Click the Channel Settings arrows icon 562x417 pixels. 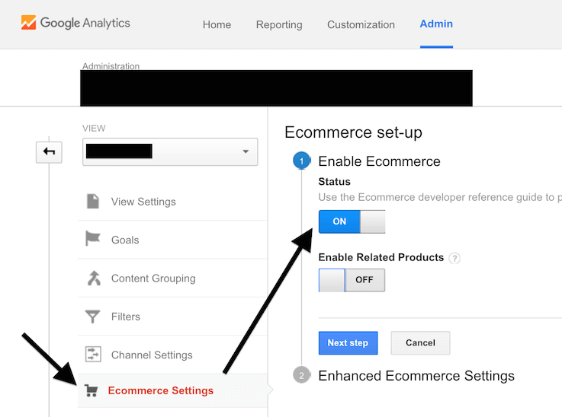[x=93, y=355]
